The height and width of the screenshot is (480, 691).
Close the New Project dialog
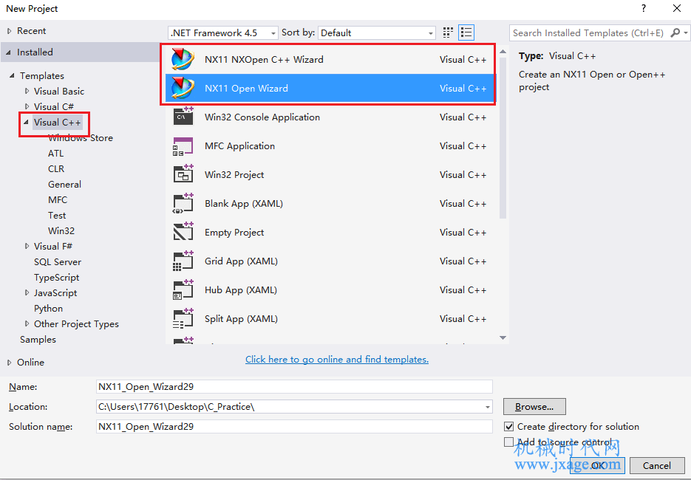click(x=677, y=8)
